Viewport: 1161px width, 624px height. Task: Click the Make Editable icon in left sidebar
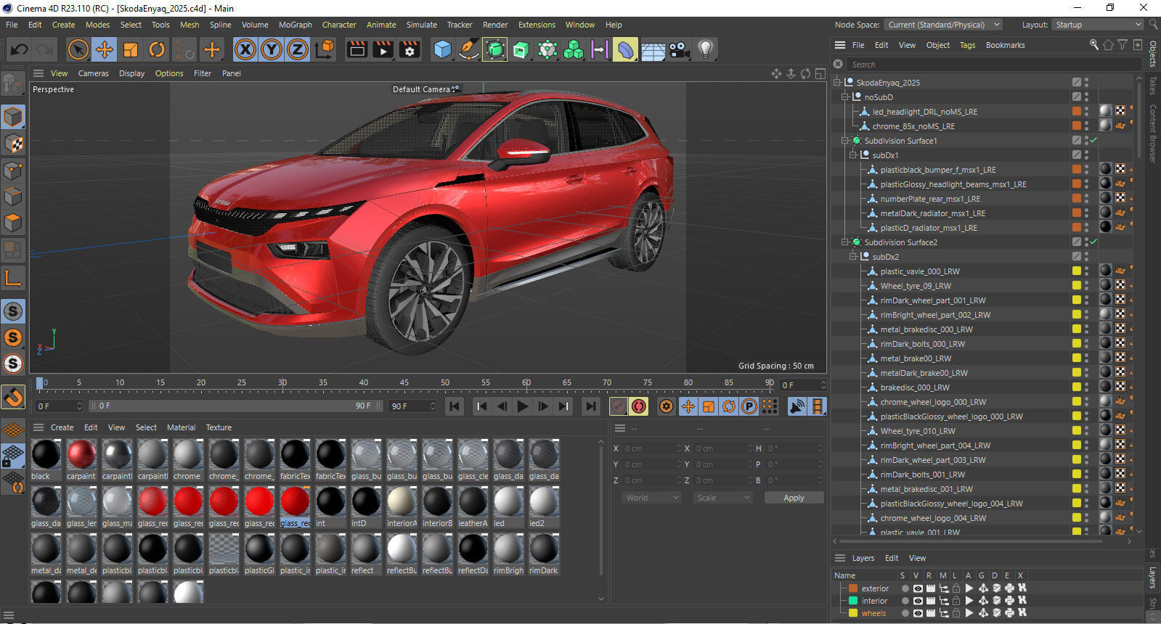(13, 84)
